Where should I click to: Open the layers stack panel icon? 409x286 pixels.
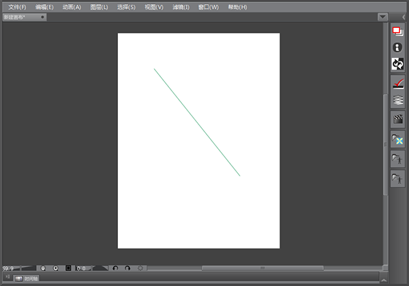coord(398,99)
